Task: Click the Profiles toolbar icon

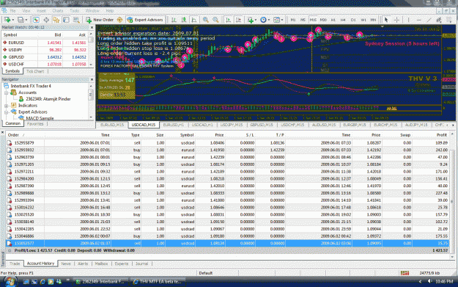Action: [x=21, y=20]
